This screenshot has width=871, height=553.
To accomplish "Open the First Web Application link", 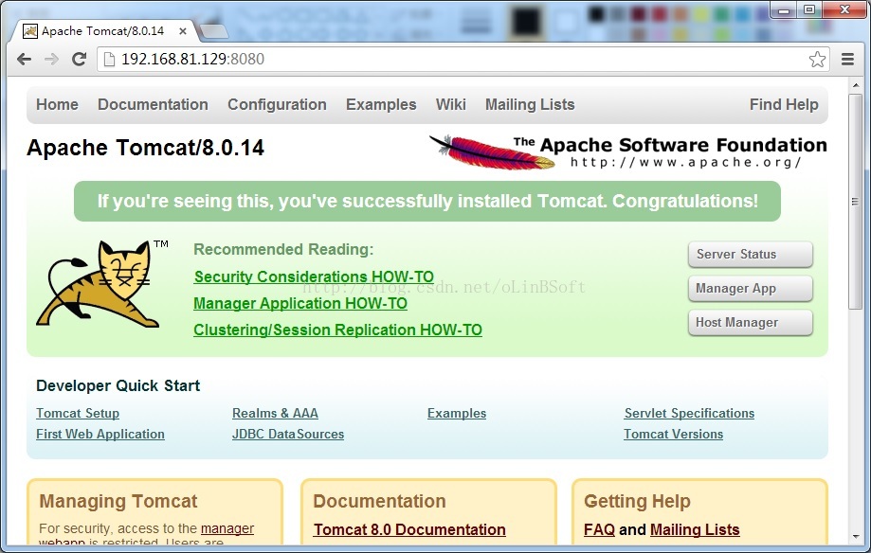I will (100, 435).
